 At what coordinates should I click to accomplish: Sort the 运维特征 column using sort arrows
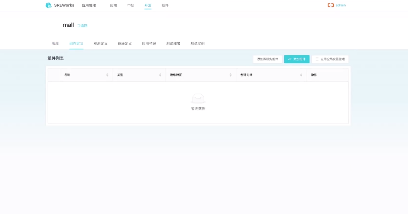point(231,75)
